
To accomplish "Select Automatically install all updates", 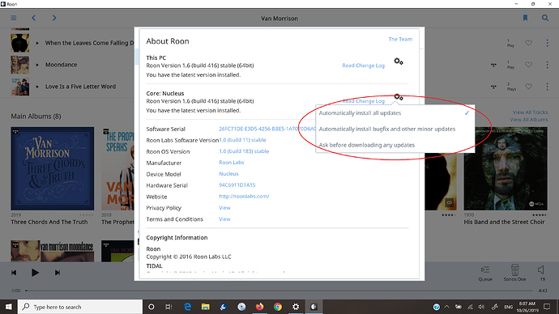I will [395, 112].
